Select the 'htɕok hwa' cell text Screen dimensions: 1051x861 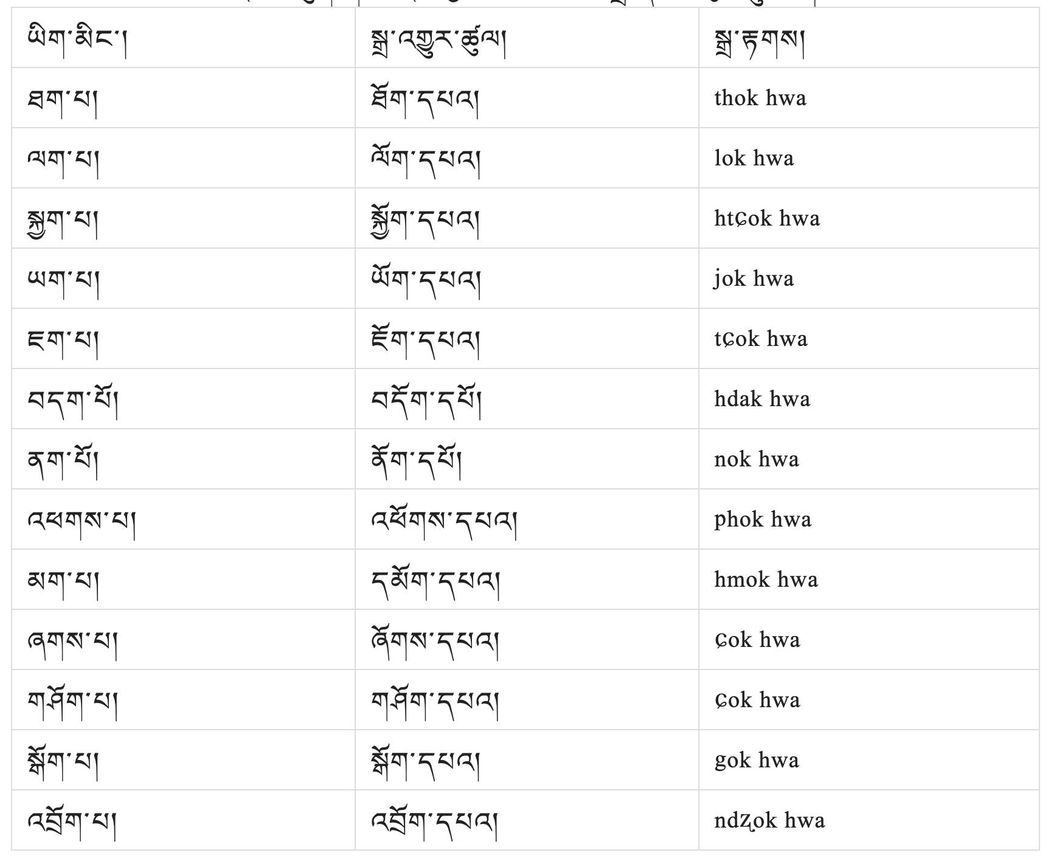click(x=767, y=218)
